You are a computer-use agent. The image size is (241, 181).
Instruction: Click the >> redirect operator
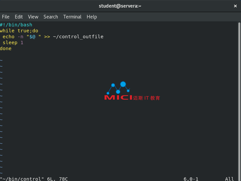47,37
